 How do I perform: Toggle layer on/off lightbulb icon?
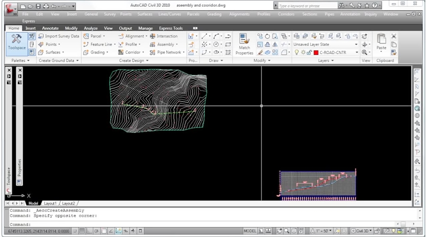297,53
